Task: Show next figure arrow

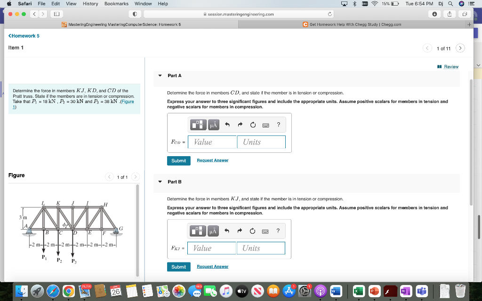Action: [x=135, y=177]
